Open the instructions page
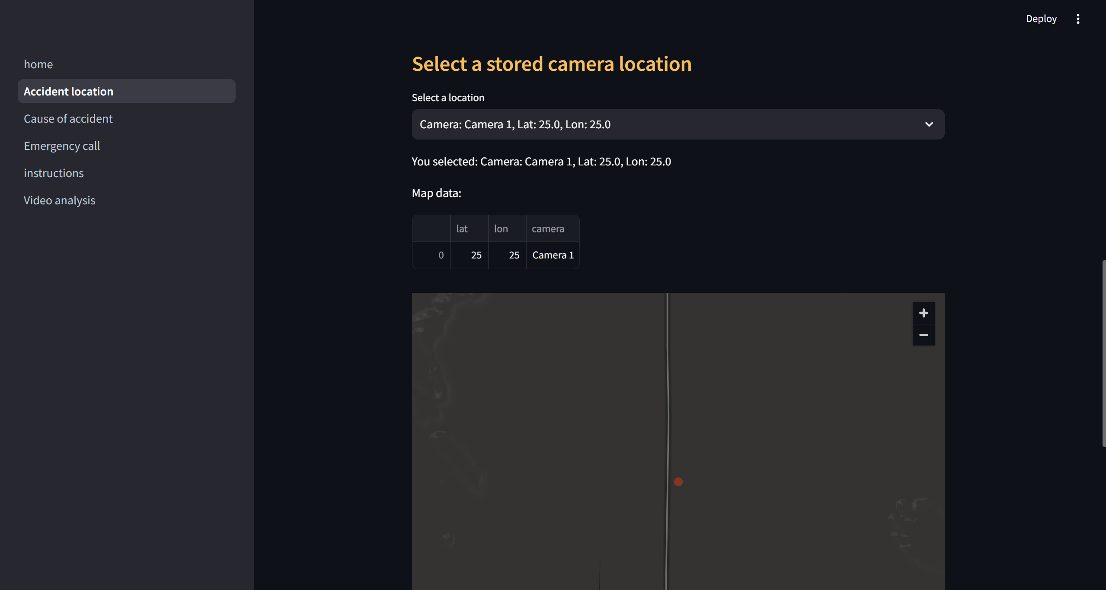 [54, 173]
